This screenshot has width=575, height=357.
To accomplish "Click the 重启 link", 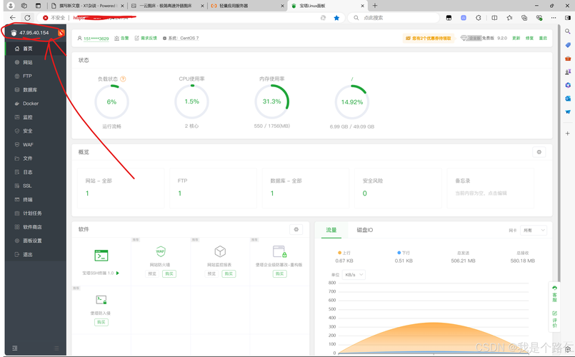I will tap(543, 38).
